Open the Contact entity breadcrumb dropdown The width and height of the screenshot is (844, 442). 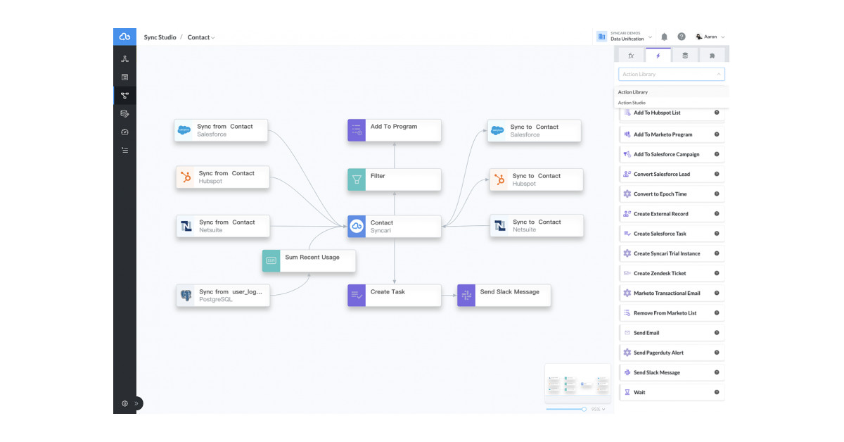pos(201,37)
